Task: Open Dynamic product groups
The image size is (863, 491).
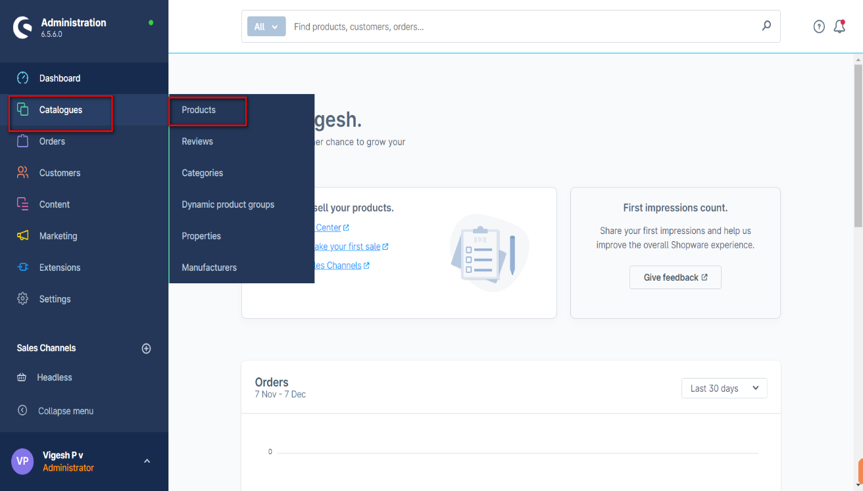Action: tap(228, 204)
